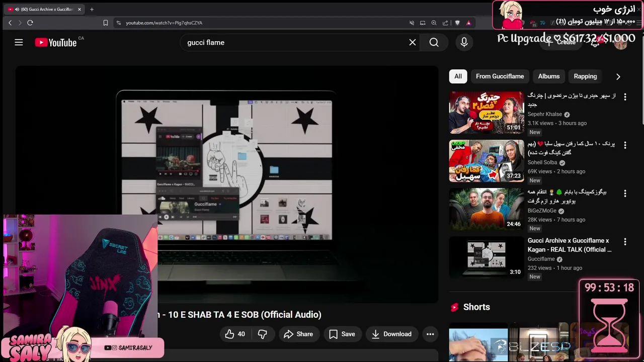Select the From Gucciflame chip
The width and height of the screenshot is (644, 362).
(500, 76)
